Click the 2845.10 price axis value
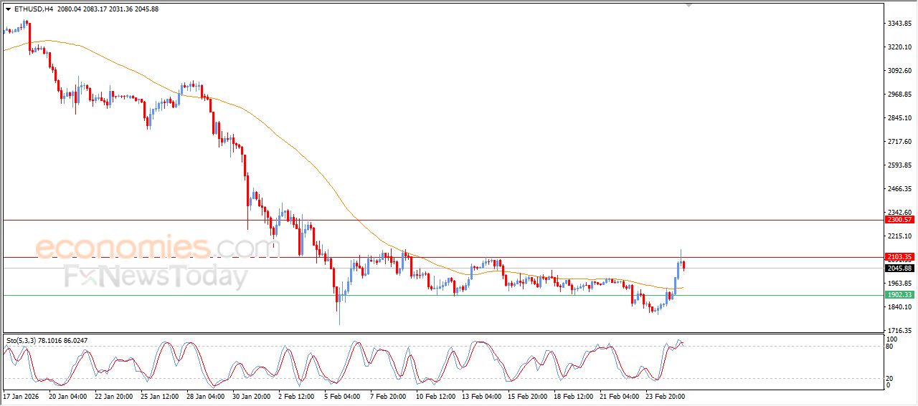 pos(899,118)
